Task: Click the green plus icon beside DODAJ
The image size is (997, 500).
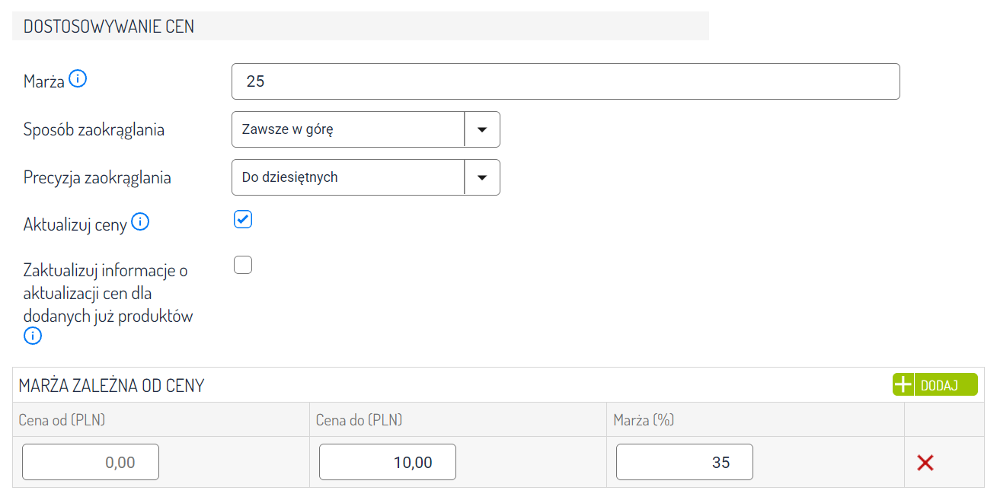Action: point(903,384)
